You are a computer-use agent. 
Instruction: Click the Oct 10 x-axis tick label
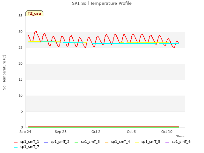(x=167, y=132)
